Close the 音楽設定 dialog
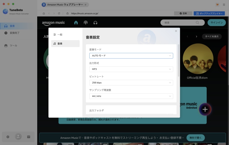The height and width of the screenshot is (145, 229). [x=176, y=31]
